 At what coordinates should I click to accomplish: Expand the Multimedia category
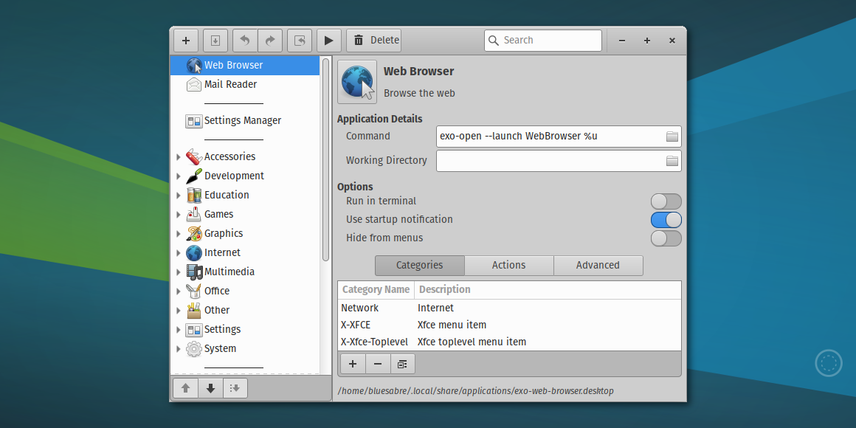point(178,272)
